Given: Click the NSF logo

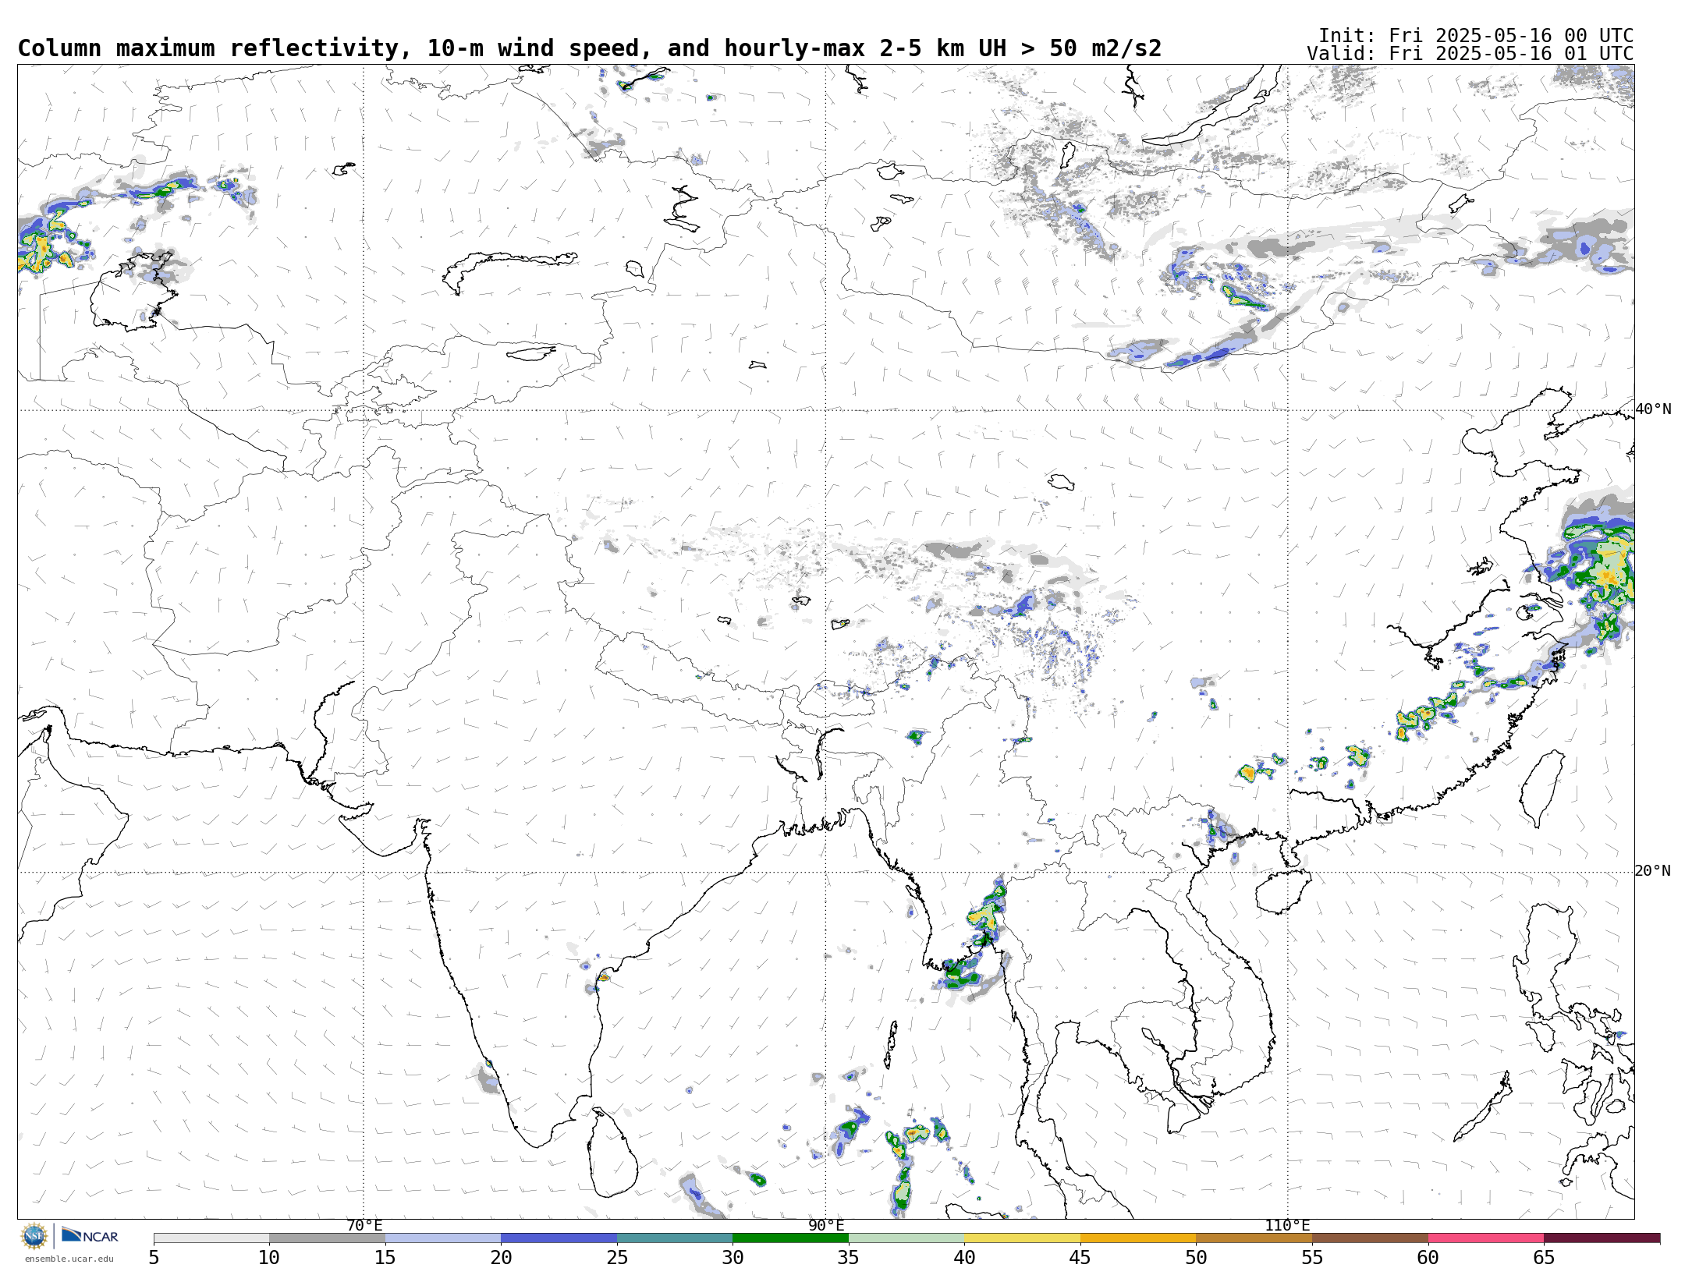Looking at the screenshot, I should coord(34,1236).
